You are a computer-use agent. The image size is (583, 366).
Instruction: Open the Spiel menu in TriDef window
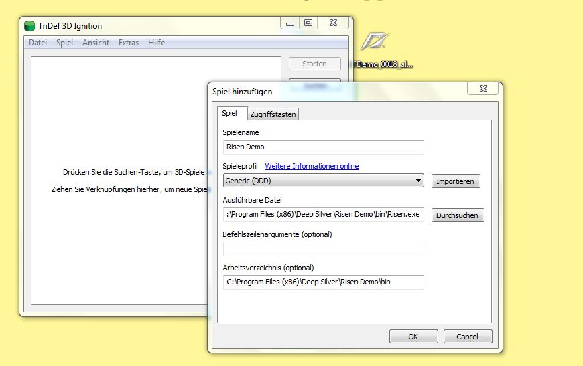tap(65, 43)
